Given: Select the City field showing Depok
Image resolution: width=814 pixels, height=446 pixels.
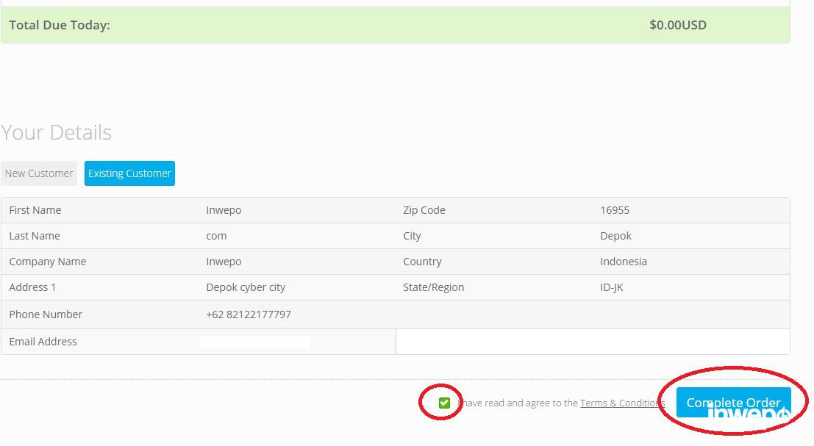Looking at the screenshot, I should click(x=615, y=235).
